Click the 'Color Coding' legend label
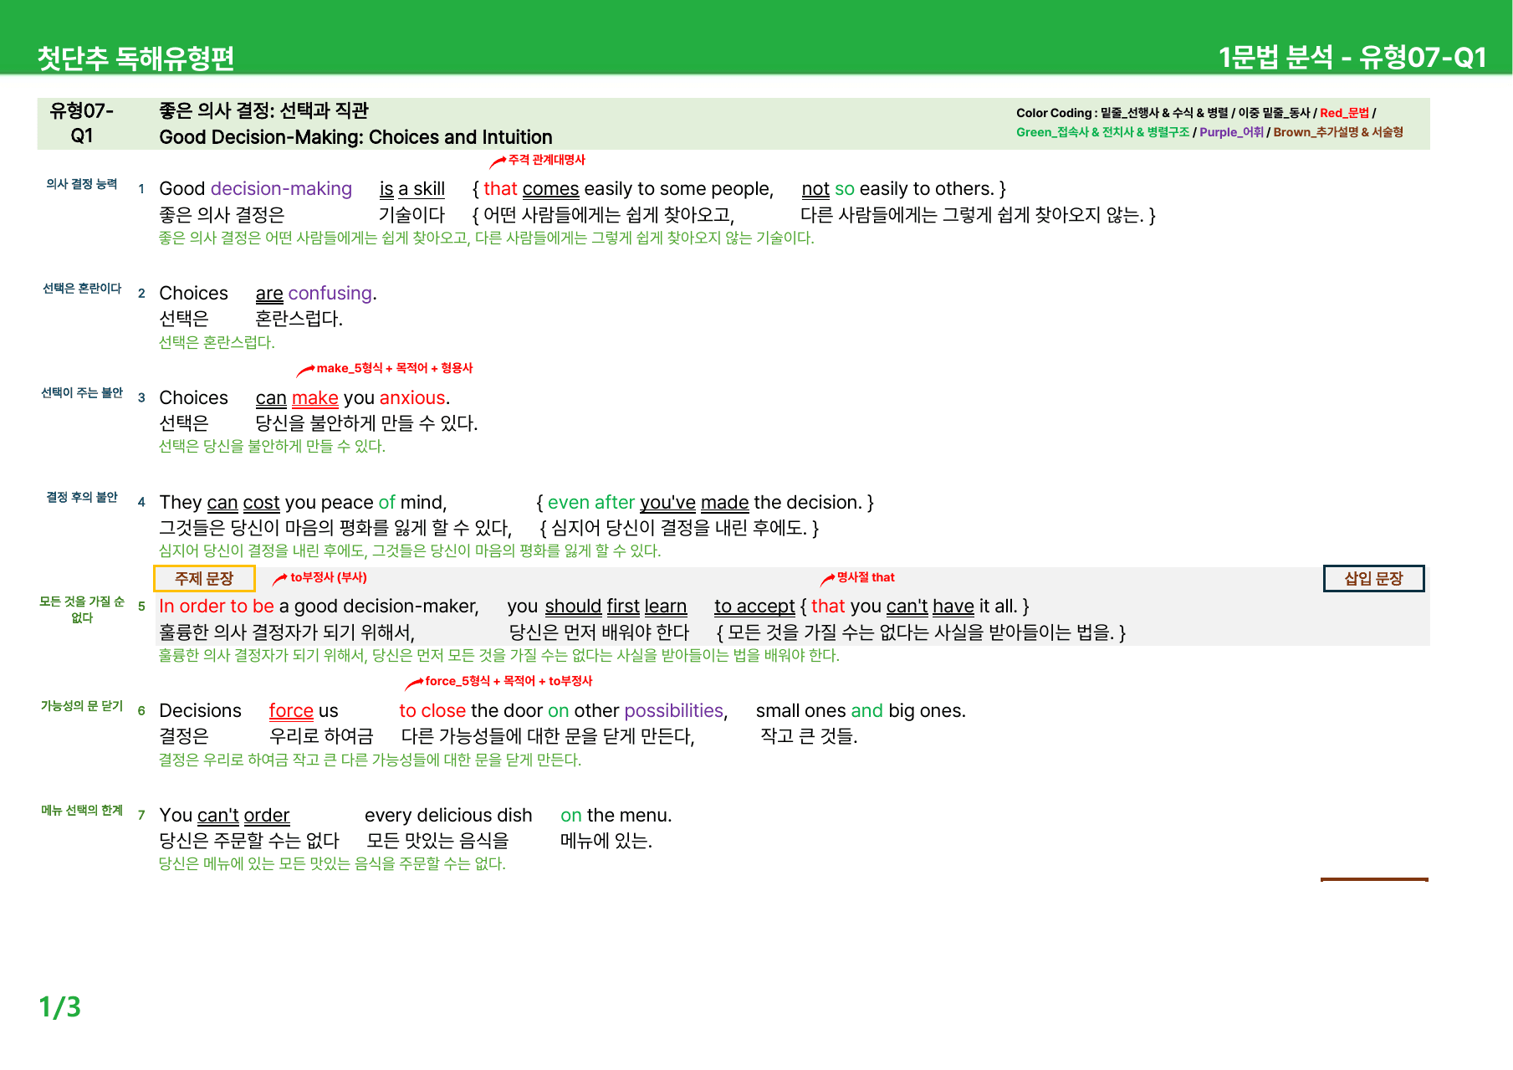This screenshot has height=1070, width=1513. click(x=1054, y=113)
